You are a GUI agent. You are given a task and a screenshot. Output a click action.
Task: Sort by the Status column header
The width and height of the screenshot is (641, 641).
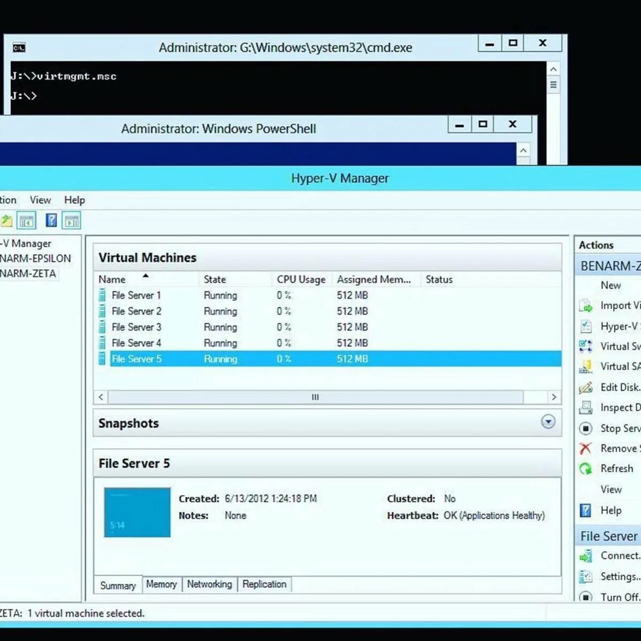tap(439, 279)
